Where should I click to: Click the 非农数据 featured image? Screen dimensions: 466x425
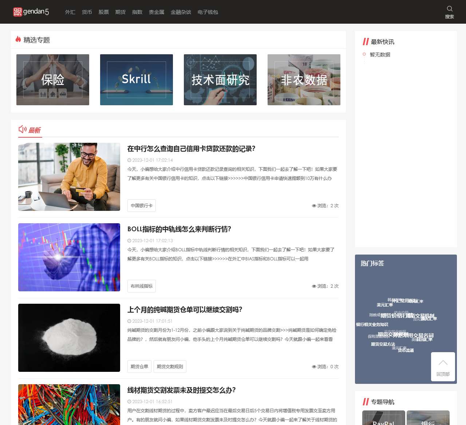pyautogui.click(x=304, y=79)
